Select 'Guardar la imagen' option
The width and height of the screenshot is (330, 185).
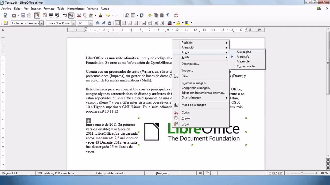point(195,83)
